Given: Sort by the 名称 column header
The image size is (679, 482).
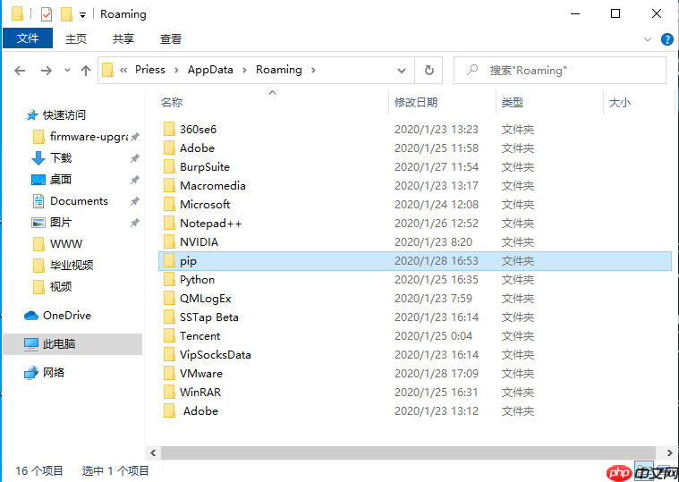Looking at the screenshot, I should [172, 103].
